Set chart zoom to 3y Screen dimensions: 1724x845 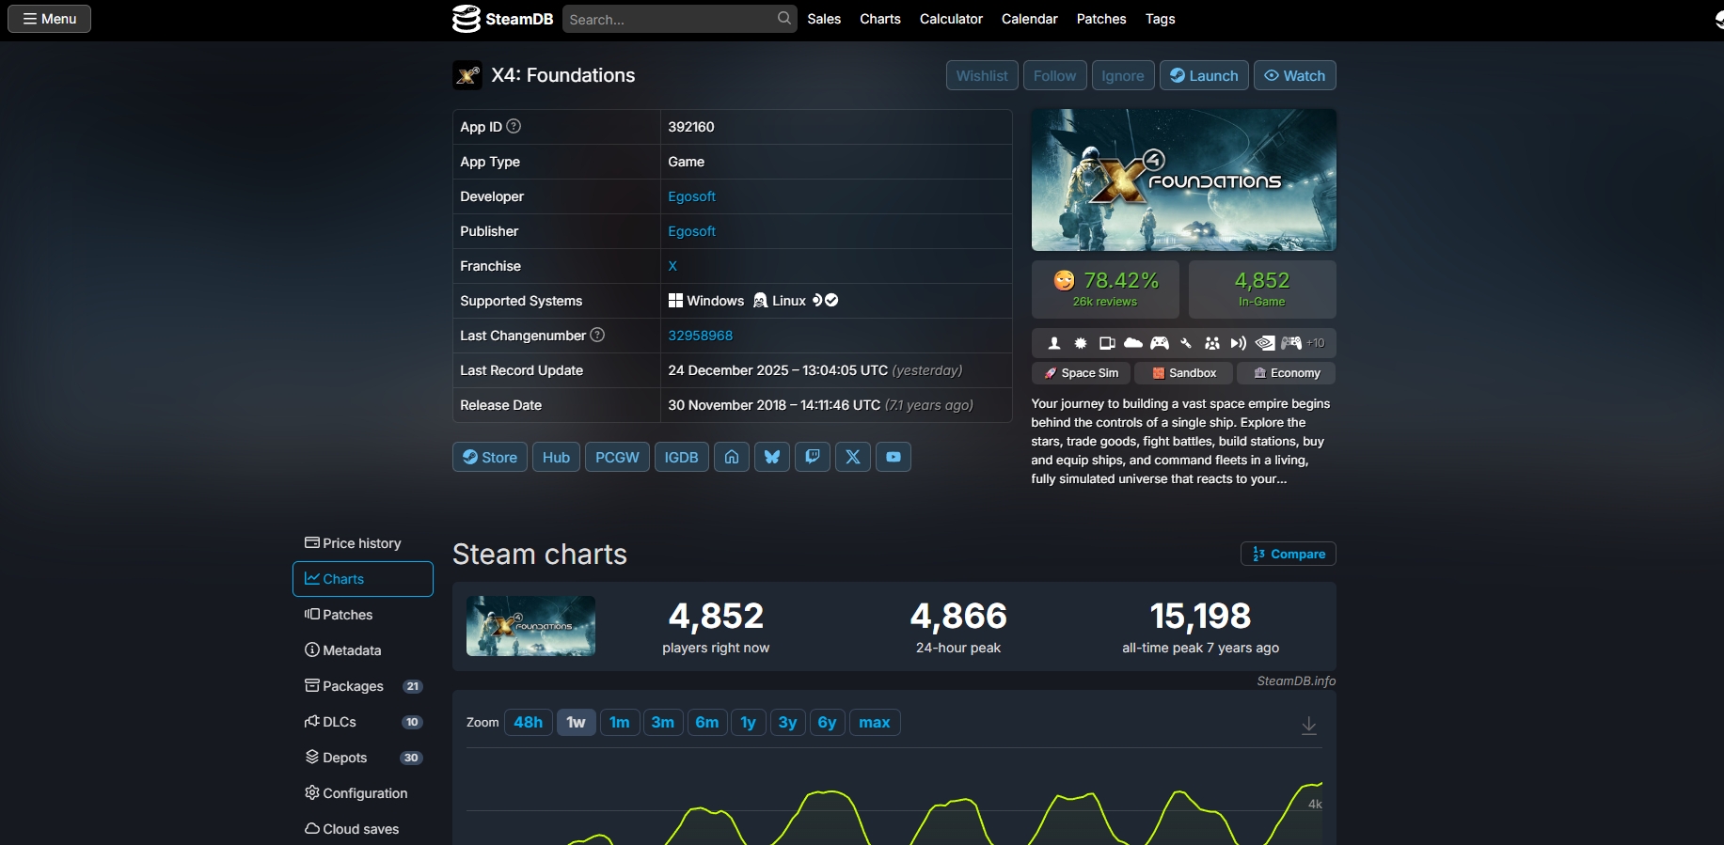pos(788,722)
